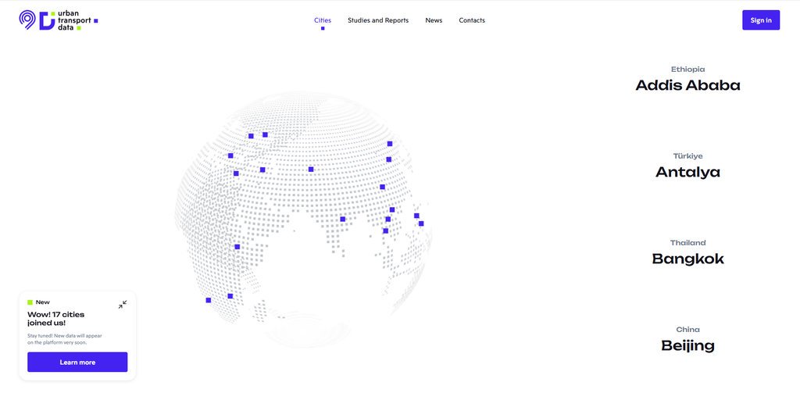Click the Urban Transport Data logo
The width and height of the screenshot is (800, 400).
tap(58, 20)
